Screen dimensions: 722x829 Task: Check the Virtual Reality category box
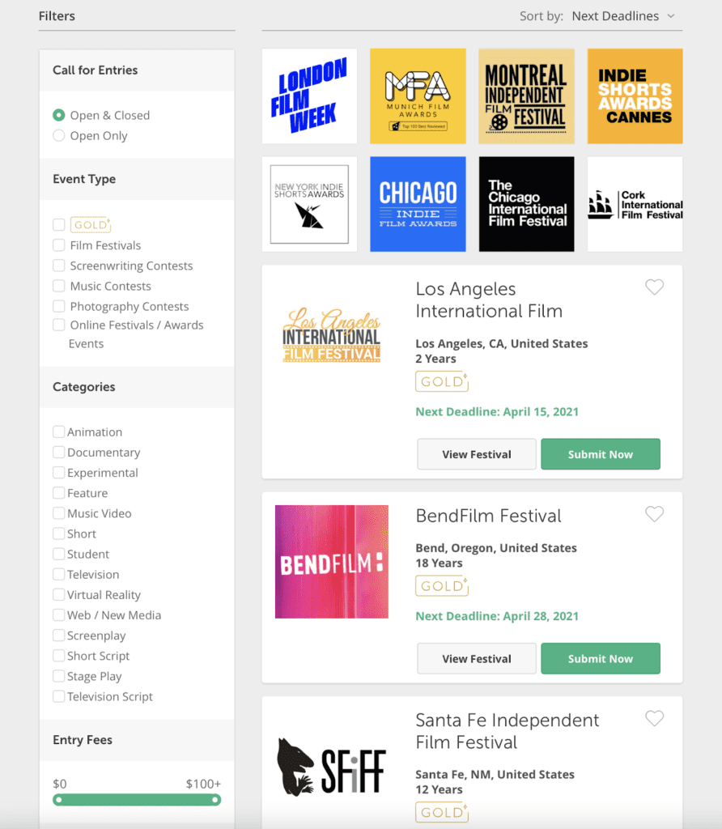click(58, 595)
